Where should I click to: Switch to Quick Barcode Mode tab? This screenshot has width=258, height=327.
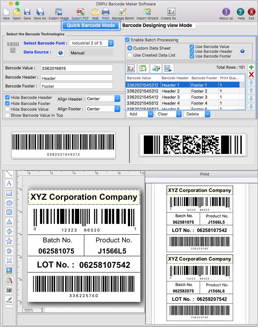[91, 25]
